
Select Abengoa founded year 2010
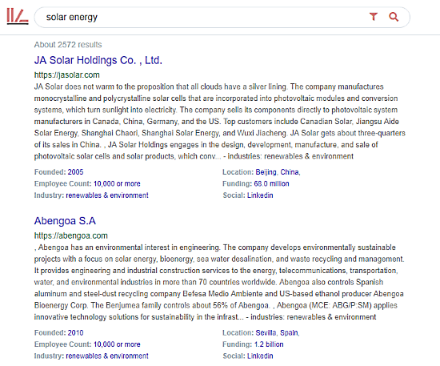[x=75, y=333]
